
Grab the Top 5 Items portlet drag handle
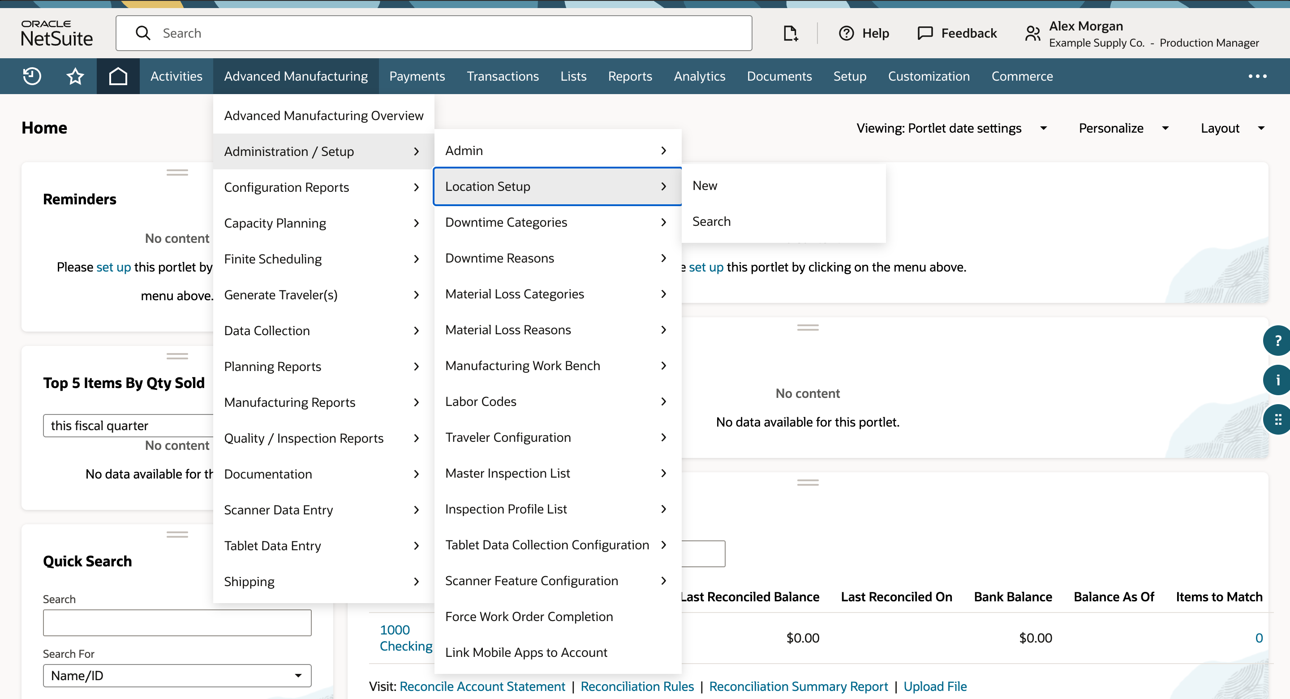pyautogui.click(x=177, y=356)
